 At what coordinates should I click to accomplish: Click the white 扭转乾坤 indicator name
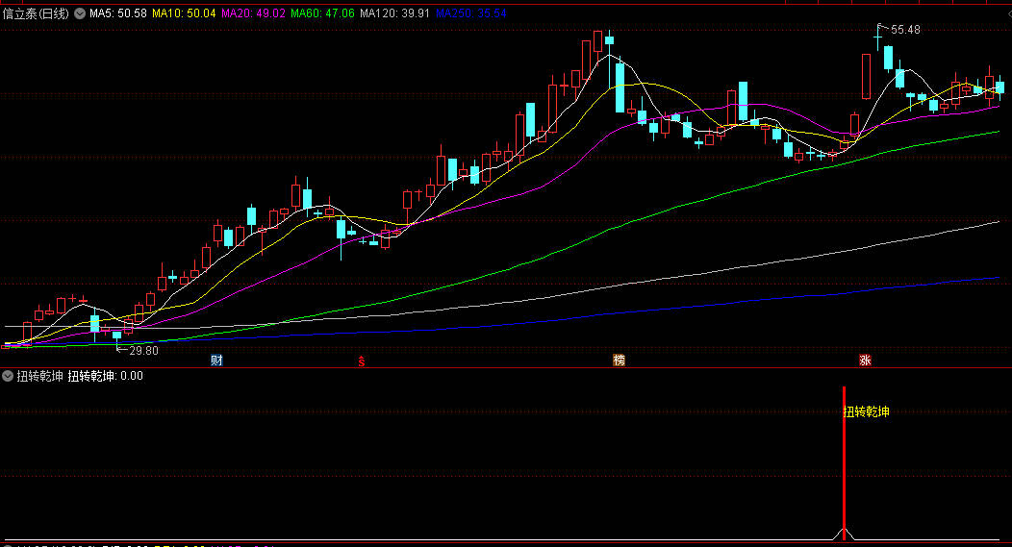point(40,376)
